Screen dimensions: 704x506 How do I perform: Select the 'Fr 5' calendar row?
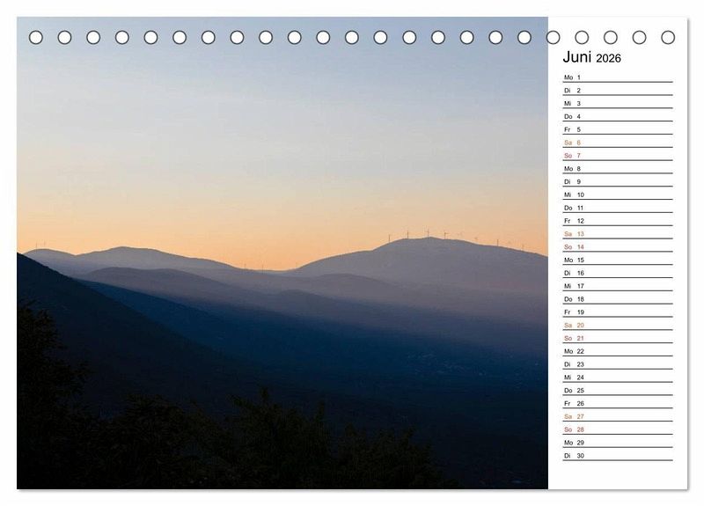618,129
